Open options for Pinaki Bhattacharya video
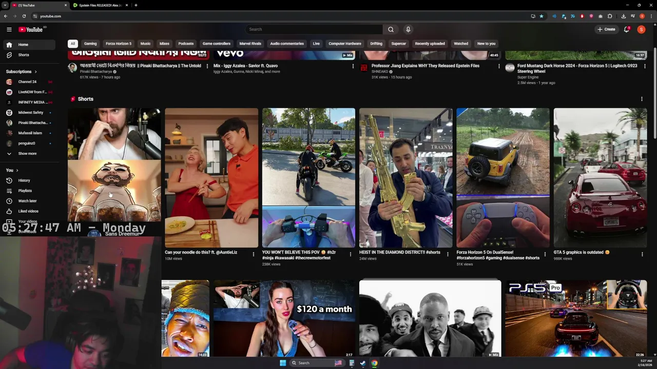 [207, 66]
